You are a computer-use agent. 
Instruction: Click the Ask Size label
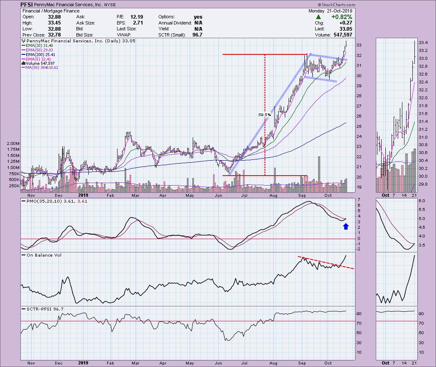86,23
